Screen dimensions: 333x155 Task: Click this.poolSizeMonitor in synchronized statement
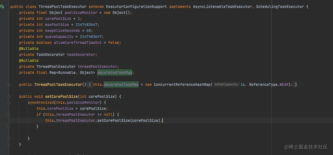tap(78, 103)
